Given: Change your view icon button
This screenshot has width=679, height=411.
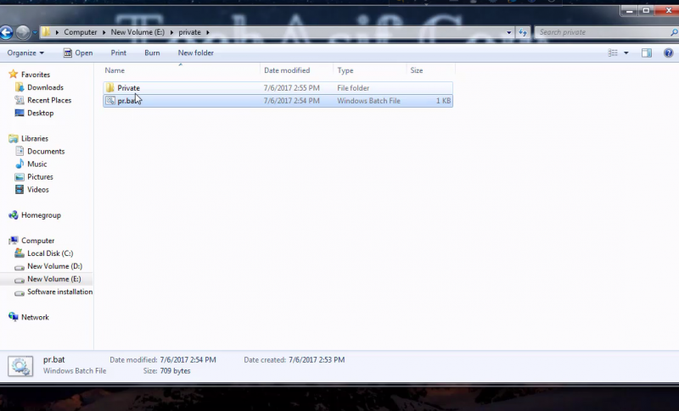Looking at the screenshot, I should (x=613, y=53).
